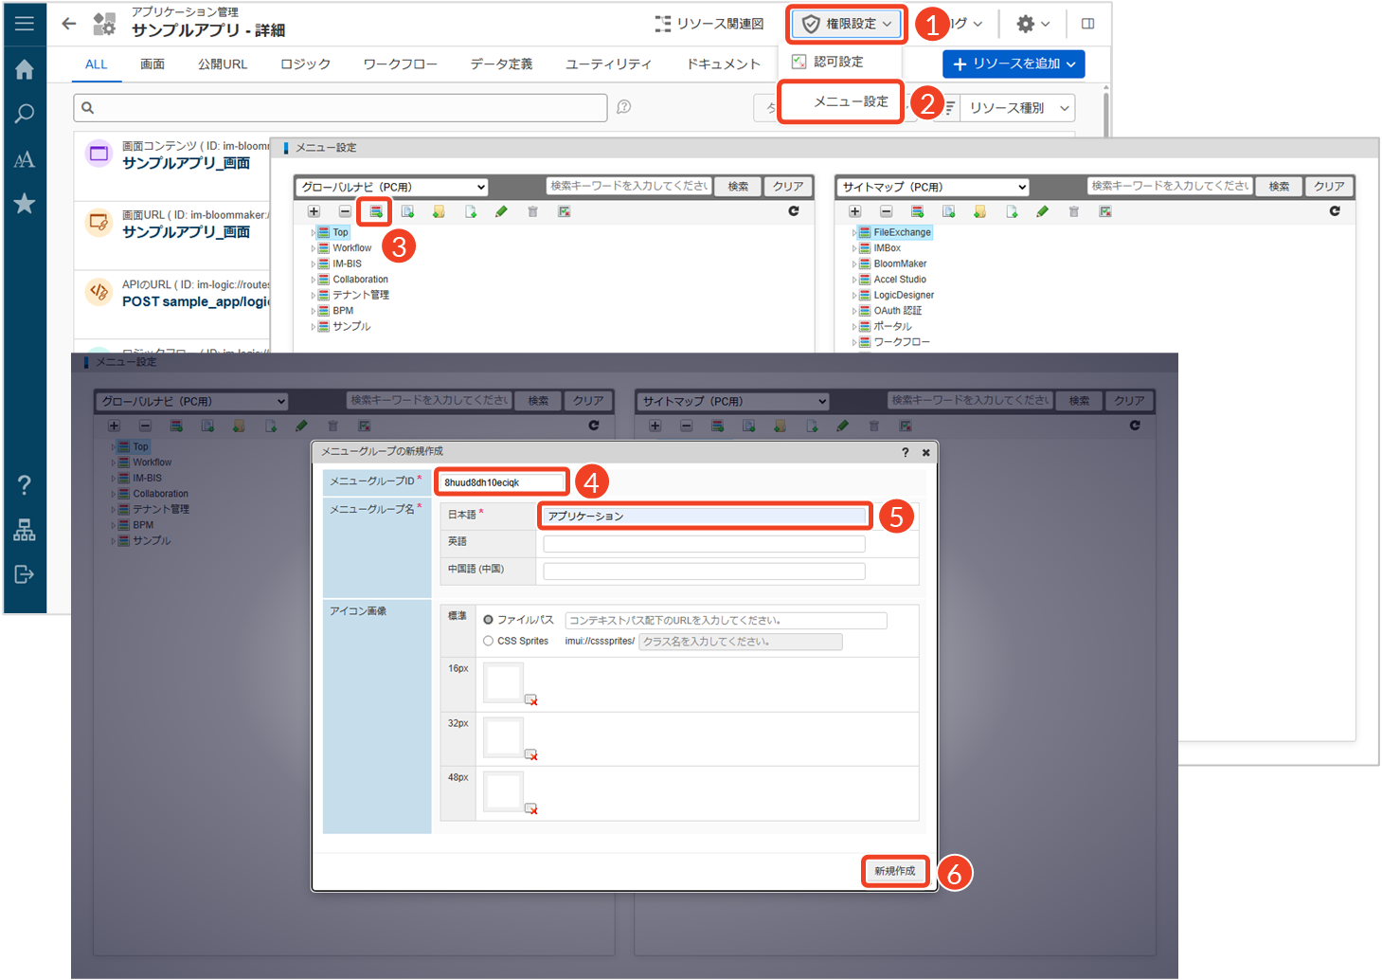Close the メニューグループの新規作成 dialog
Viewport: 1382px width, 980px height.
(926, 453)
